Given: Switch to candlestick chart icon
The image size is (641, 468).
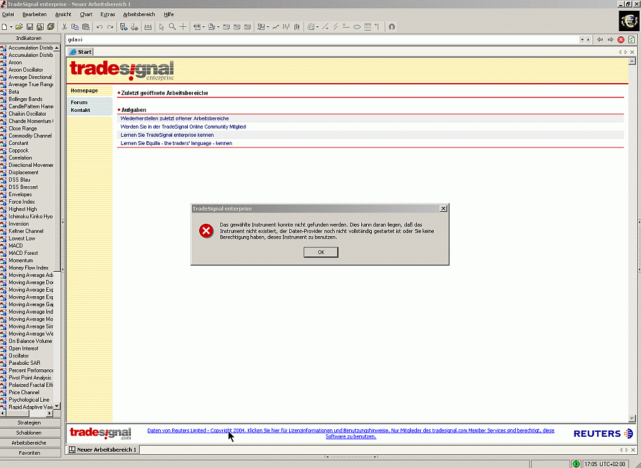Looking at the screenshot, I should [x=297, y=27].
